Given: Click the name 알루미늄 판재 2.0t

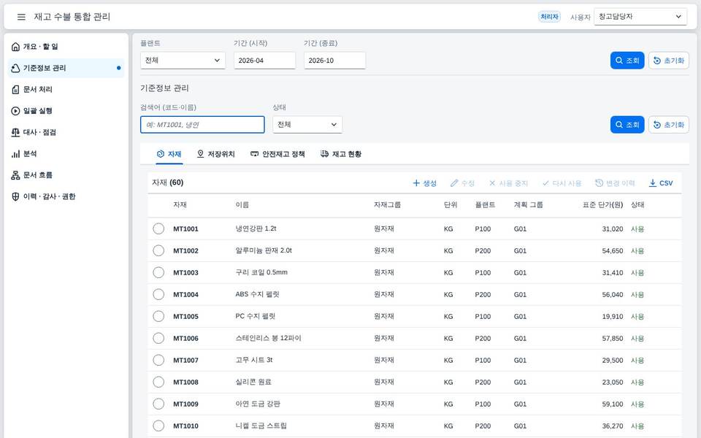Looking at the screenshot, I should point(264,250).
